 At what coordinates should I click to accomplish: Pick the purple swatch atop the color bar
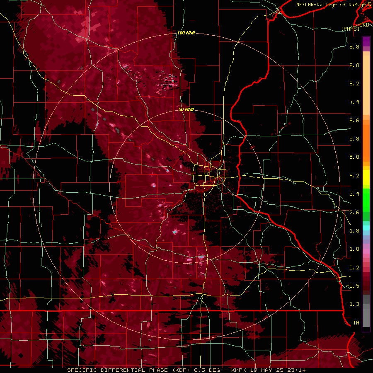click(x=366, y=41)
